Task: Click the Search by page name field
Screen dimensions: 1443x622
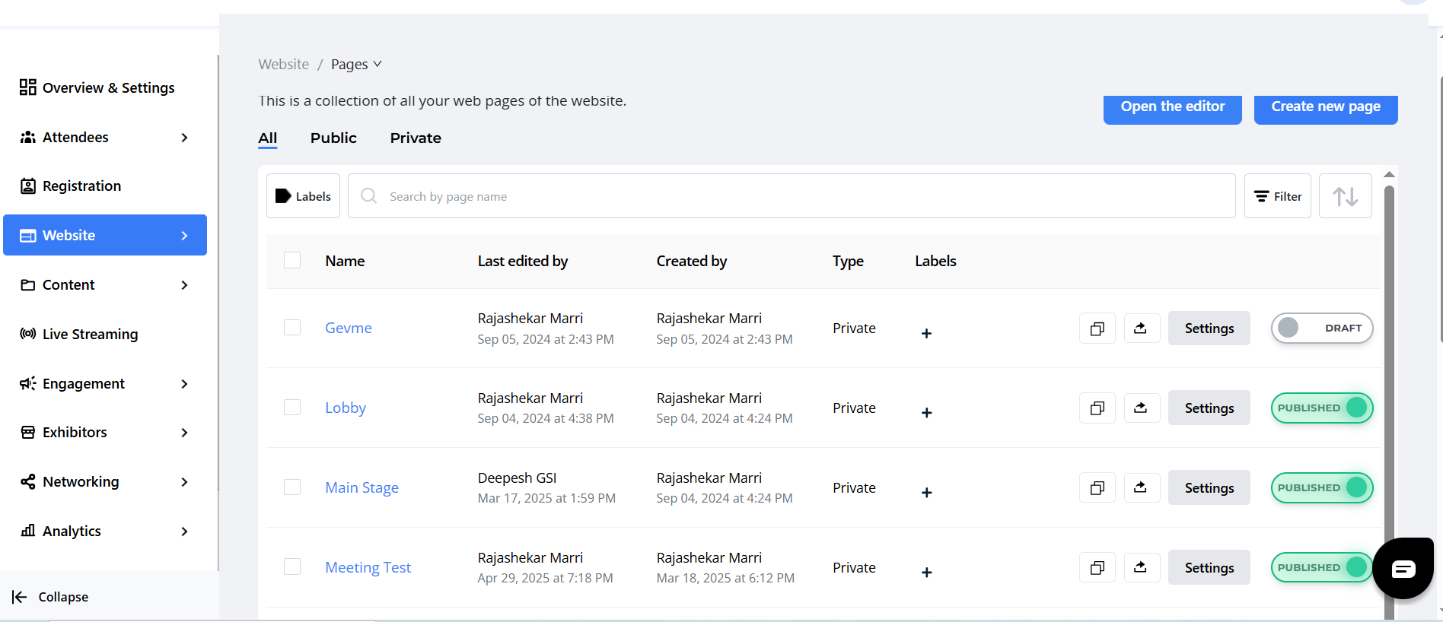Action: click(x=792, y=196)
